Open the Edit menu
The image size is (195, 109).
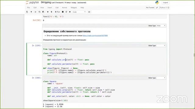click(x=35, y=8)
